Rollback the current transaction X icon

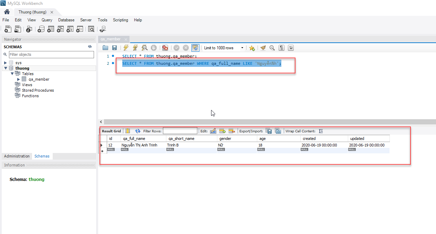click(186, 48)
